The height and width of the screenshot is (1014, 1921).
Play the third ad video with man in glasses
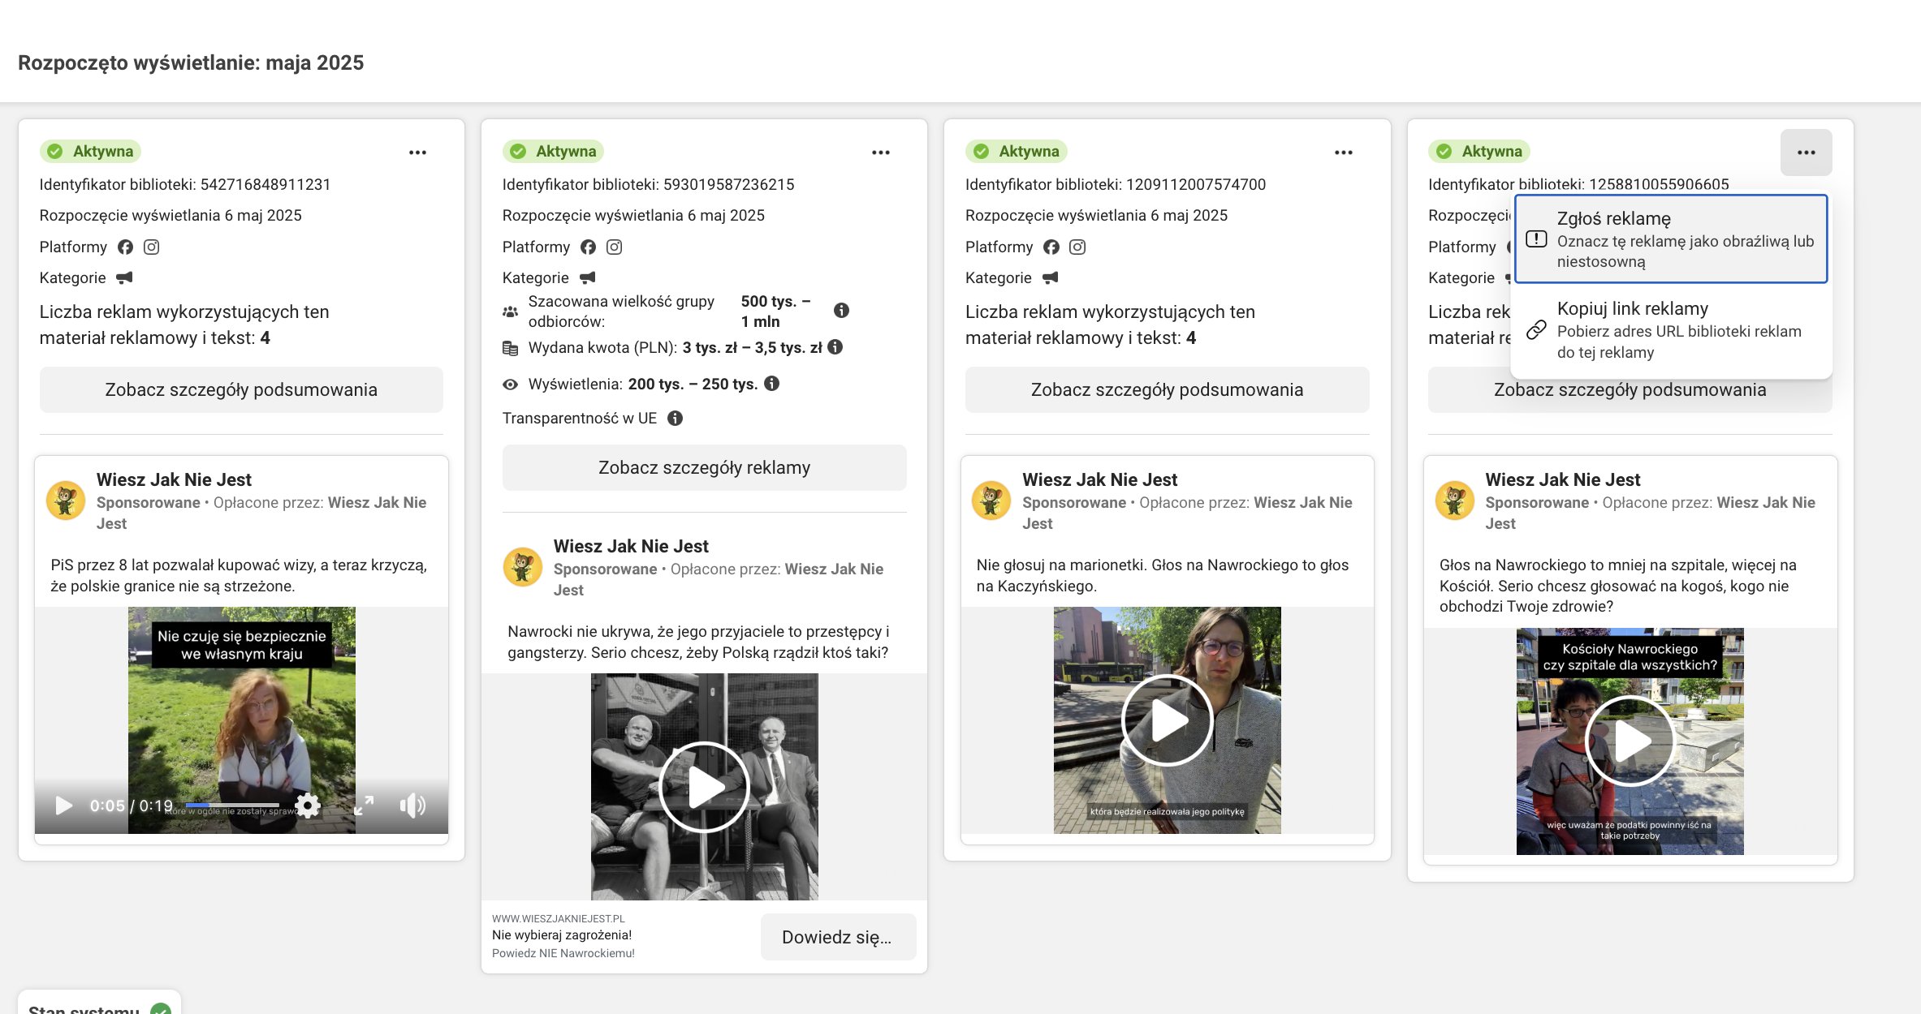1167,720
